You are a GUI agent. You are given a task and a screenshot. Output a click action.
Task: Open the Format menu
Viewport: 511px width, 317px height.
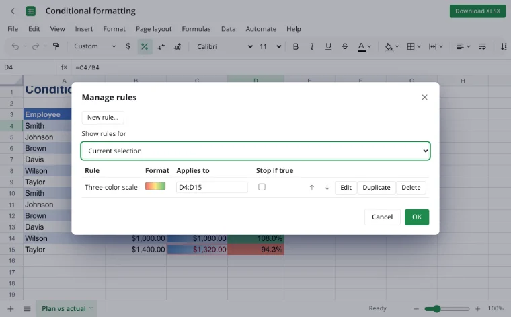(114, 29)
